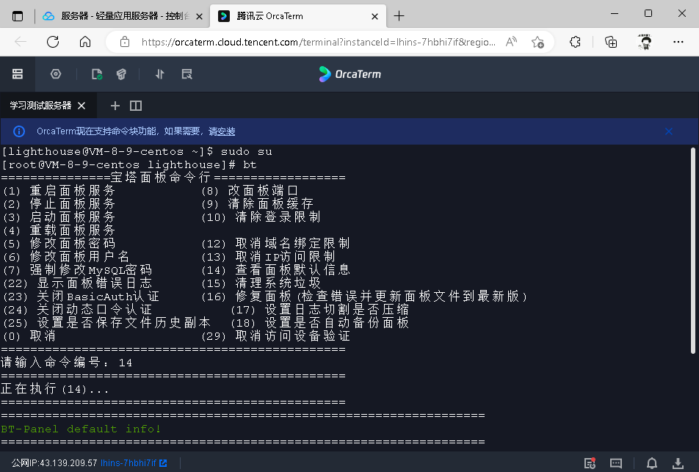Dismiss the command block notification banner
The height and width of the screenshot is (472, 699).
coord(669,131)
